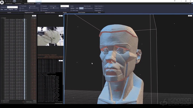Open the WORKFLOW ribbon tab
This screenshot has width=193, height=108.
(x=9, y=4)
